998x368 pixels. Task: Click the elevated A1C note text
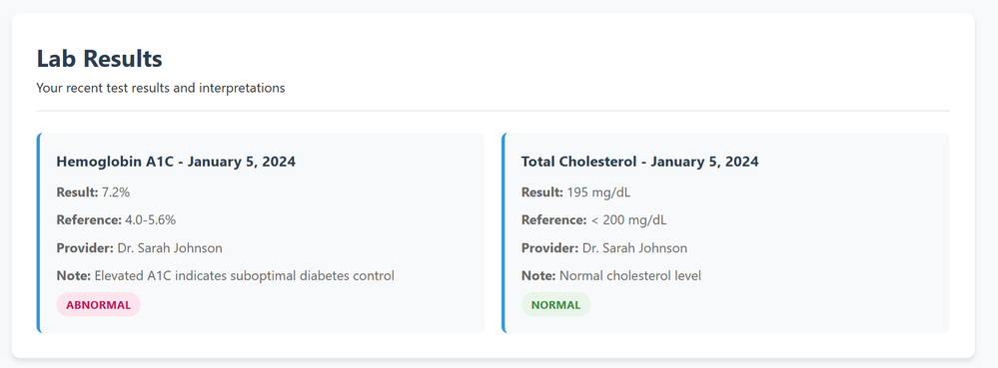[x=245, y=276]
